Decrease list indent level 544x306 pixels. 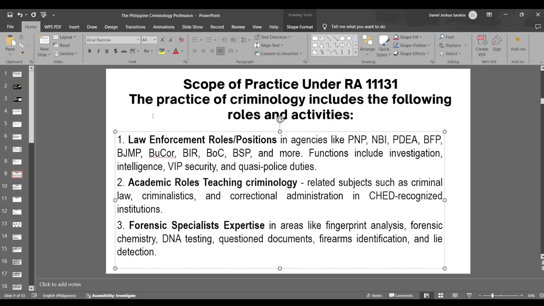pyautogui.click(x=225, y=40)
